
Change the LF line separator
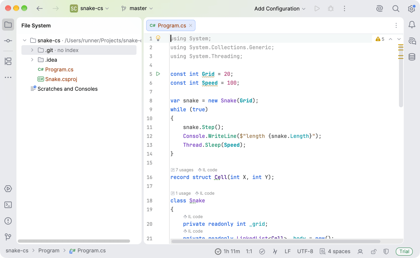coord(288,251)
